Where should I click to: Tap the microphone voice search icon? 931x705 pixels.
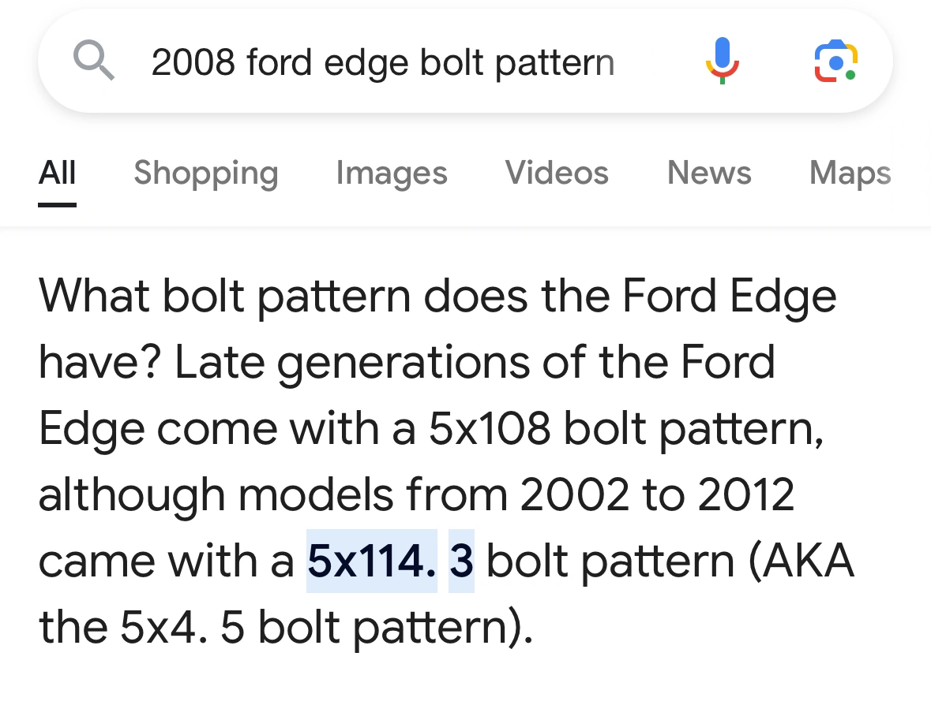pos(721,62)
